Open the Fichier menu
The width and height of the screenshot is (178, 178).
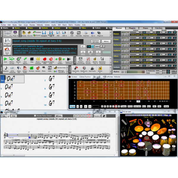click(3, 25)
